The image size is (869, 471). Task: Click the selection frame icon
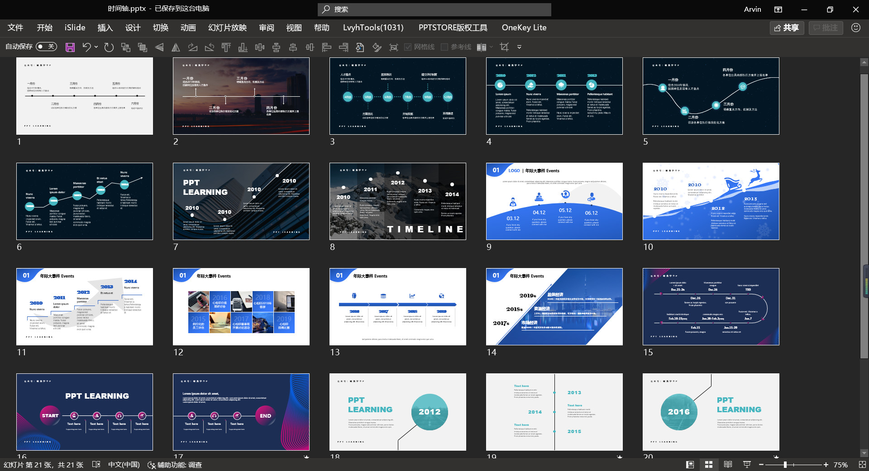coord(394,47)
